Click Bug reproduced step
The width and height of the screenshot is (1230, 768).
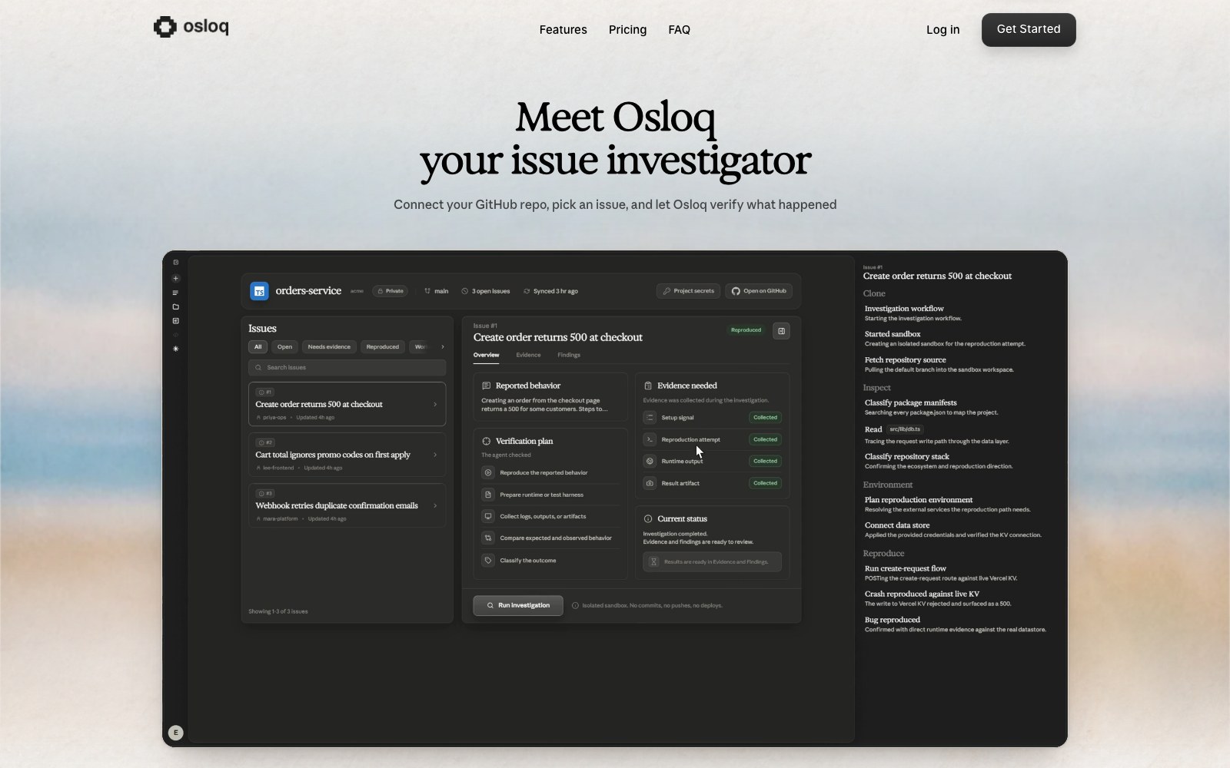pos(955,624)
